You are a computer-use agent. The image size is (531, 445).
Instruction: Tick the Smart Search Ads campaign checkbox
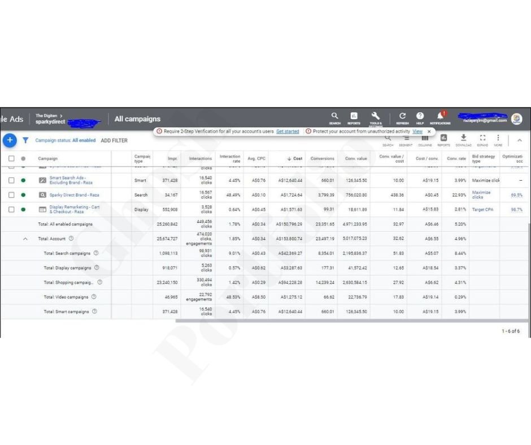click(x=11, y=181)
